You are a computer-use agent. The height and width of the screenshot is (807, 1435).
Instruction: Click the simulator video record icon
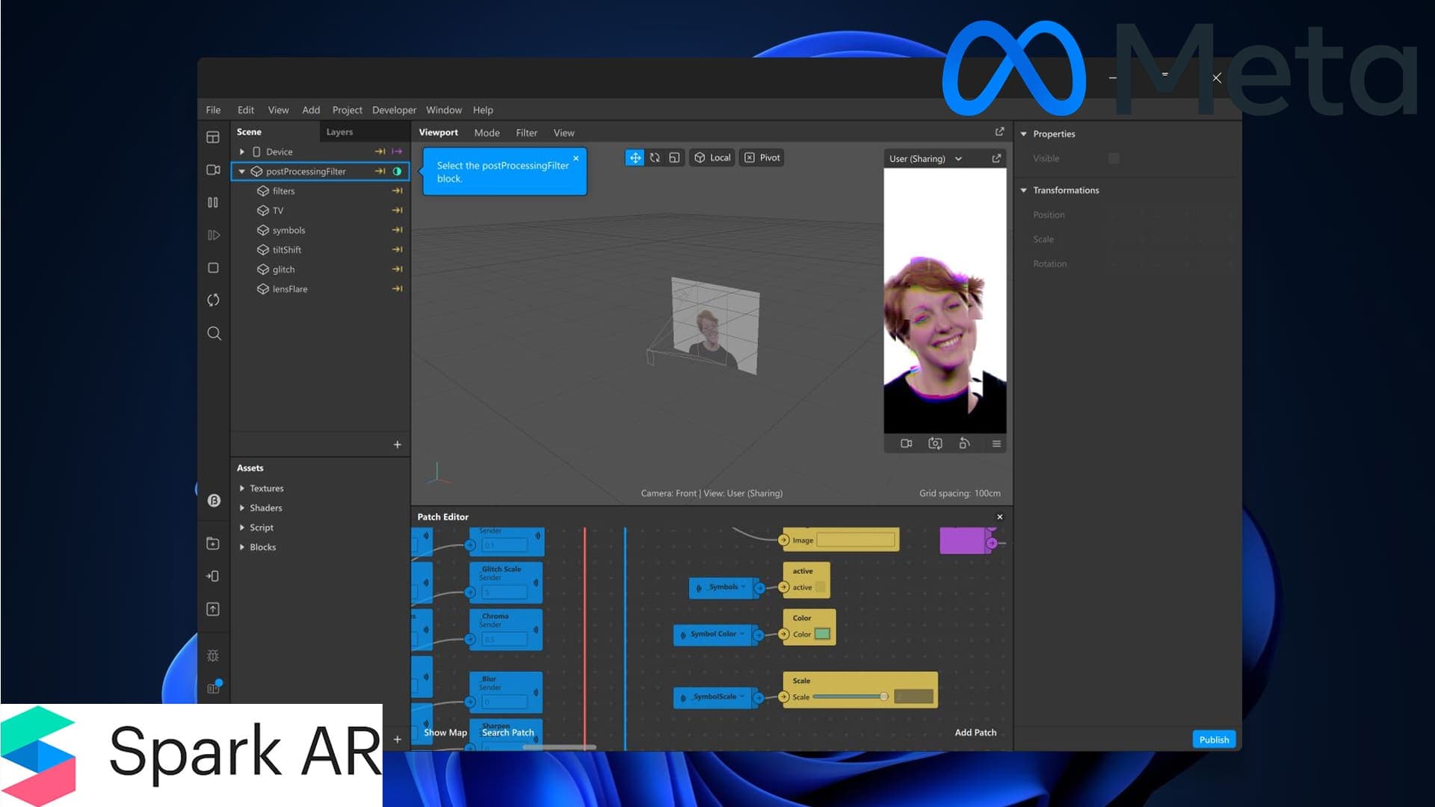click(907, 444)
